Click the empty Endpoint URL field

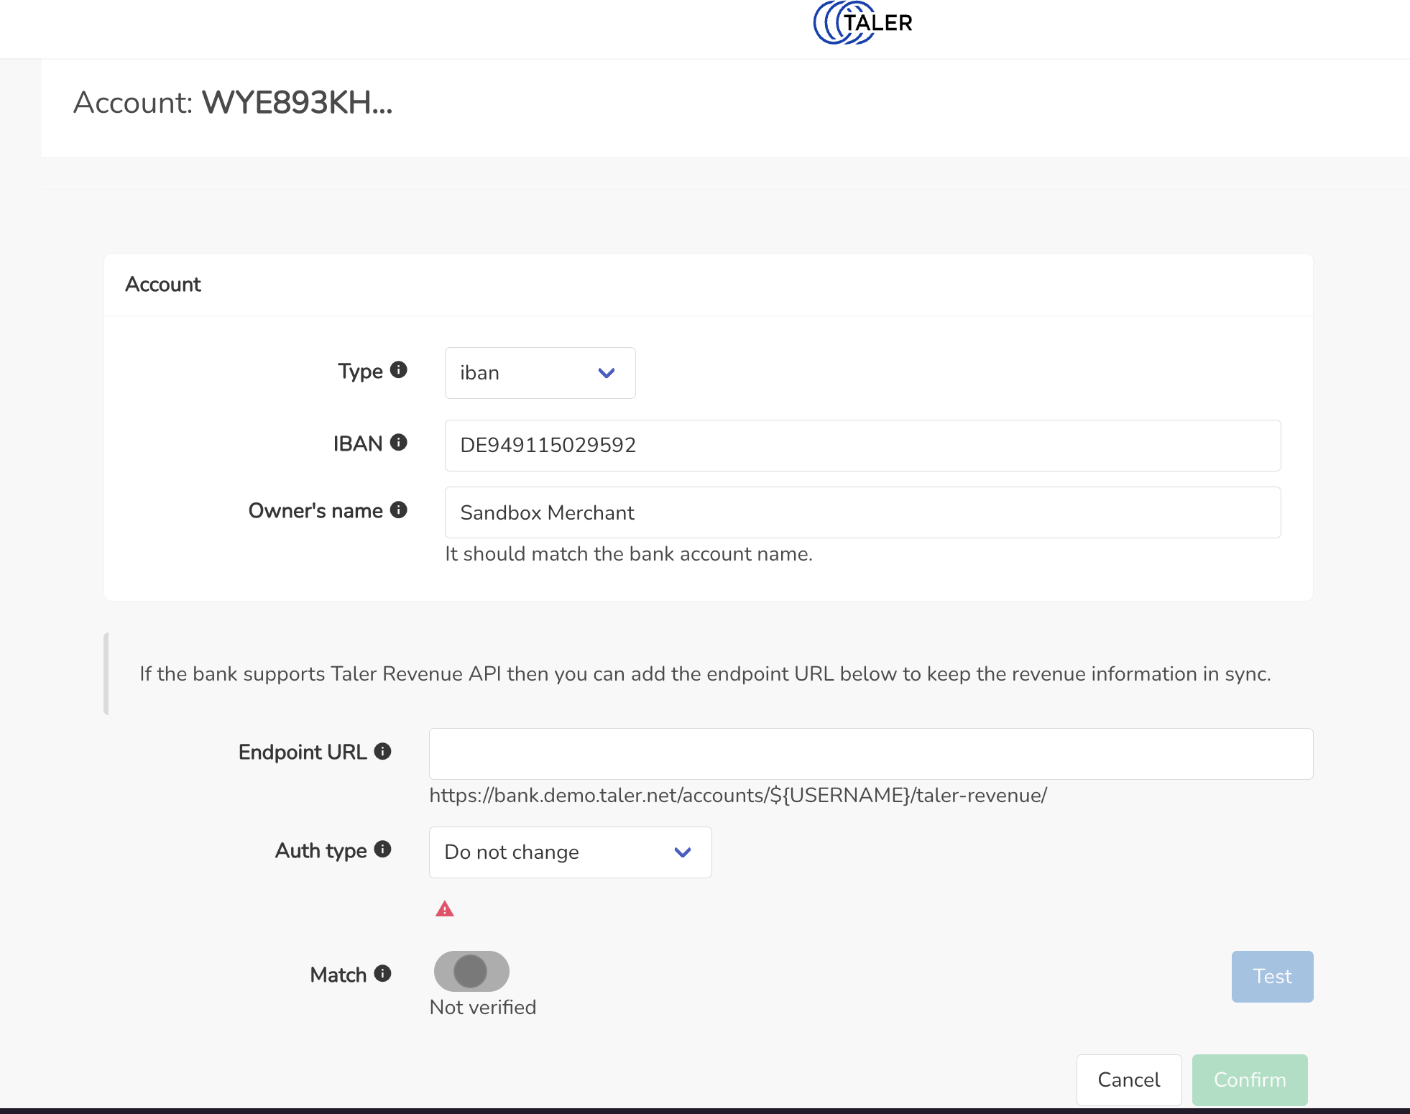pos(870,754)
